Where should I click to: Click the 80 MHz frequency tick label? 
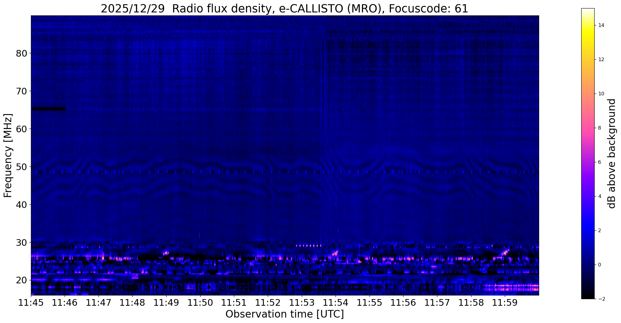[21, 53]
